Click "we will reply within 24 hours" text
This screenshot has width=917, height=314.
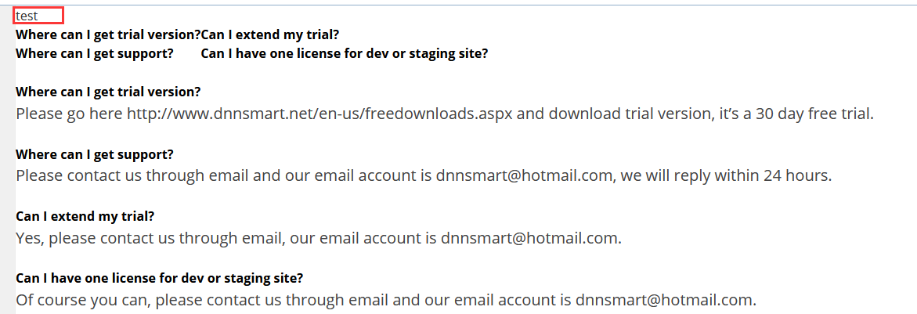[725, 176]
